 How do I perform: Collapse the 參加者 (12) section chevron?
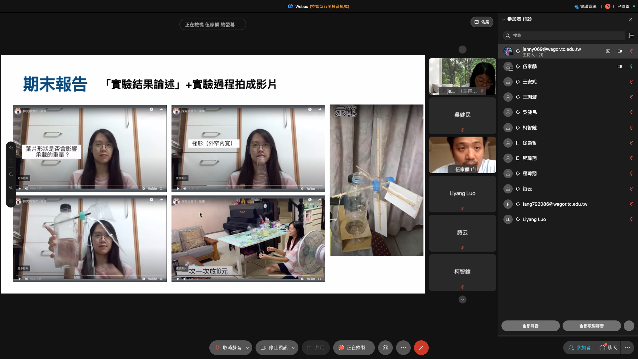point(503,19)
